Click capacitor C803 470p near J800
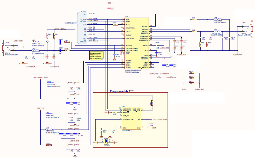 point(223,38)
